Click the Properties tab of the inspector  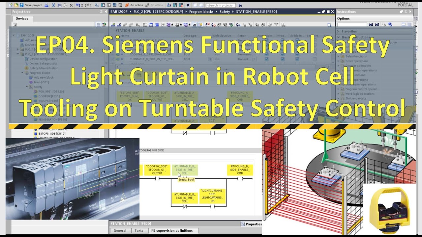click(252, 224)
